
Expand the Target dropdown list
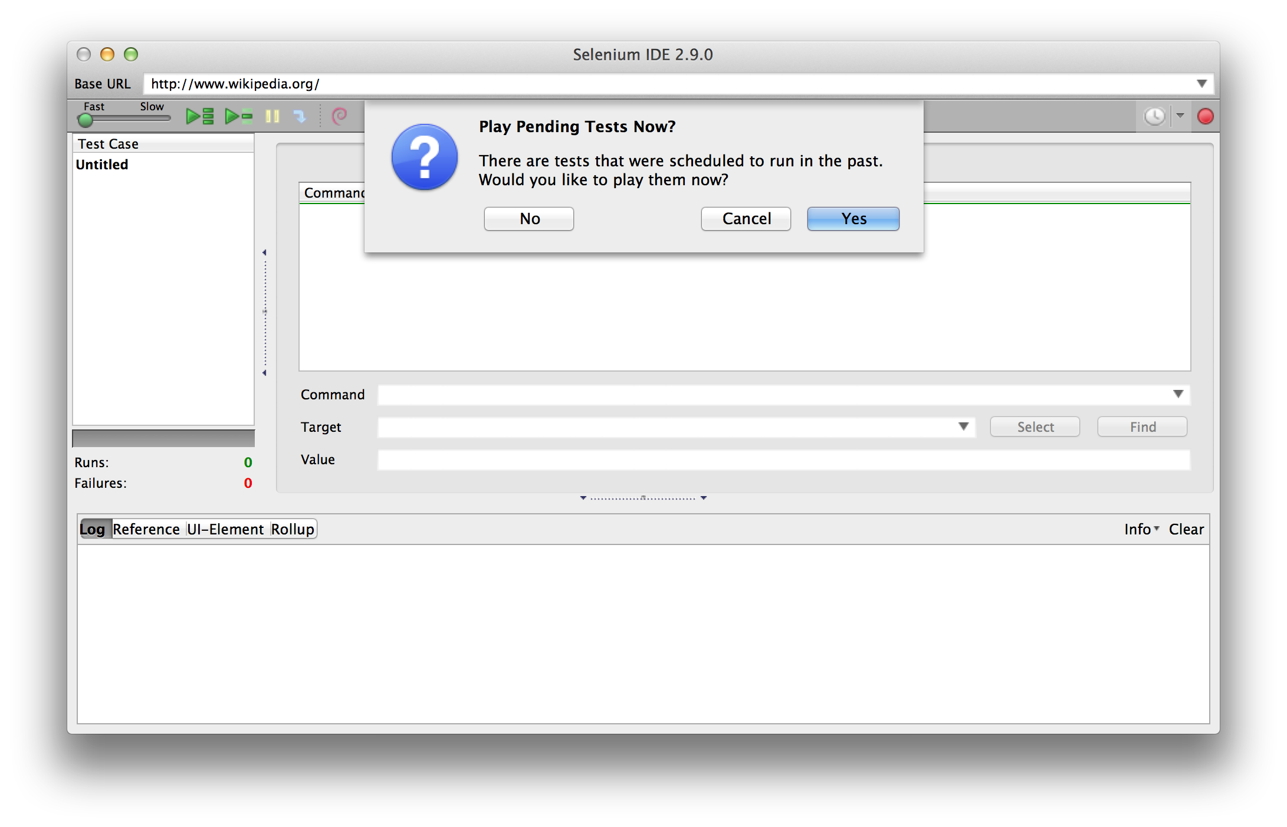click(963, 426)
